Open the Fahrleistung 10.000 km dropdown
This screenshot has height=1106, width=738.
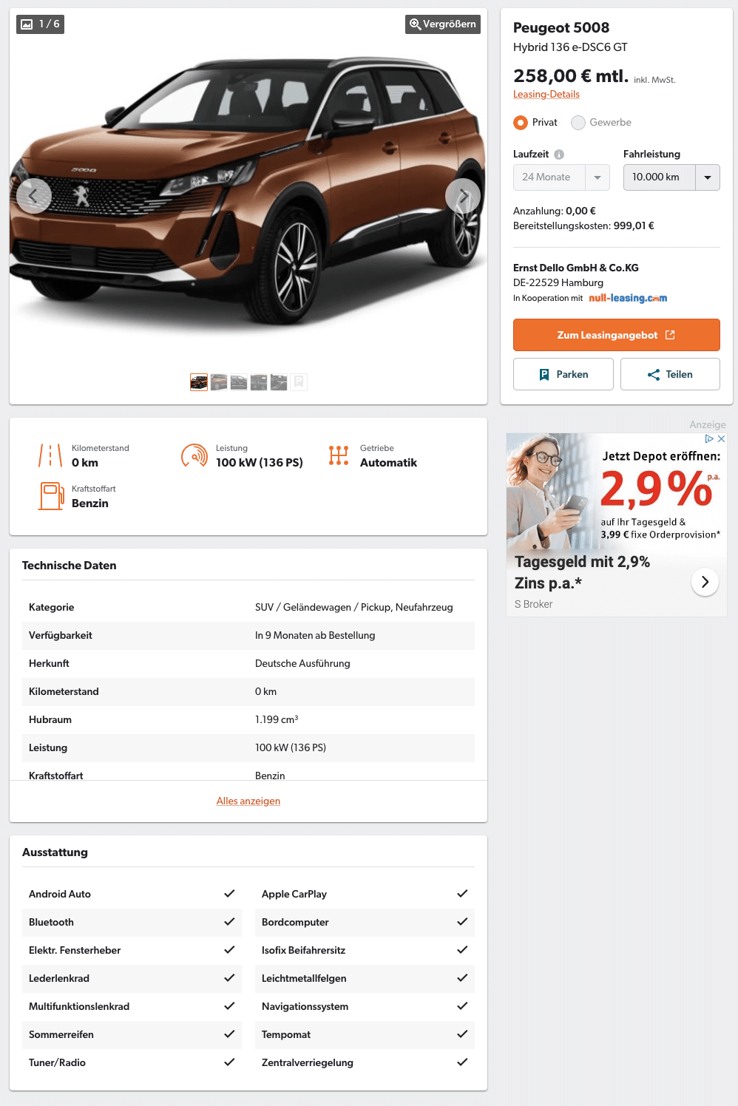[671, 177]
